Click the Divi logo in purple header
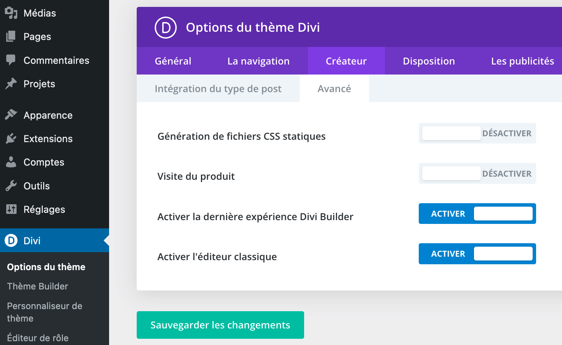The height and width of the screenshot is (345, 562). [166, 28]
